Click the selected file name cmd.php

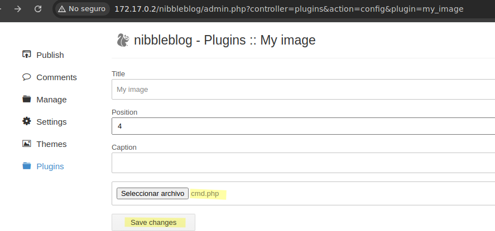[x=205, y=194]
